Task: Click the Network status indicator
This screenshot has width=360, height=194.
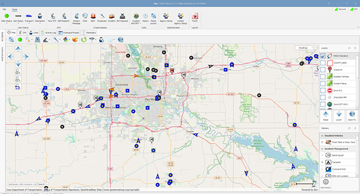Action: [341, 9]
